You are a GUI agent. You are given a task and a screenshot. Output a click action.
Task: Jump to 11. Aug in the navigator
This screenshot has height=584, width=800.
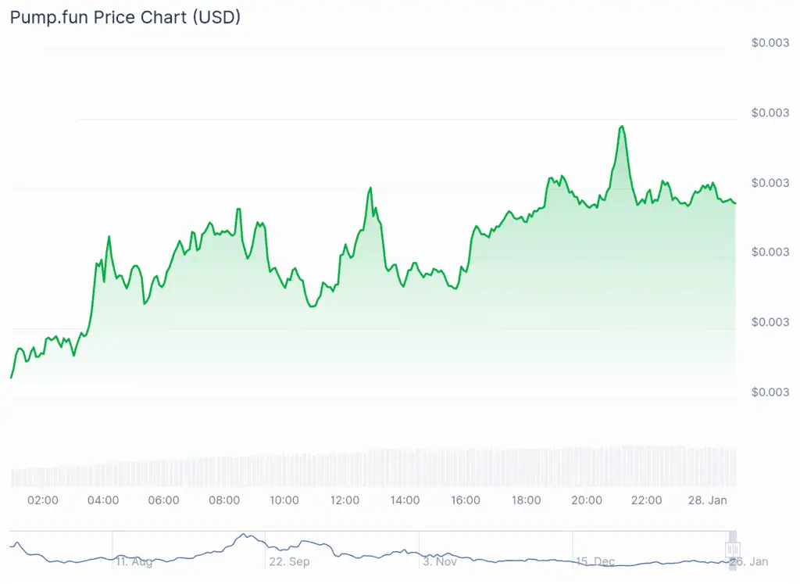point(134,561)
